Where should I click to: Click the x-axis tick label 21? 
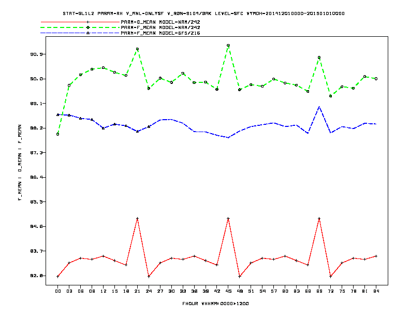point(137,291)
